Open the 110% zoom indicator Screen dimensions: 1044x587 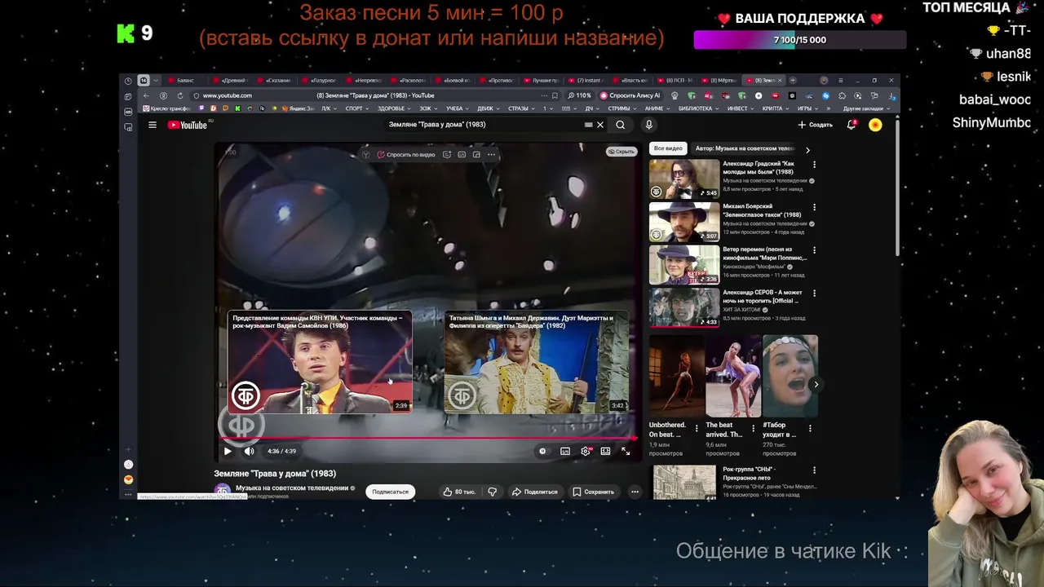pyautogui.click(x=580, y=95)
